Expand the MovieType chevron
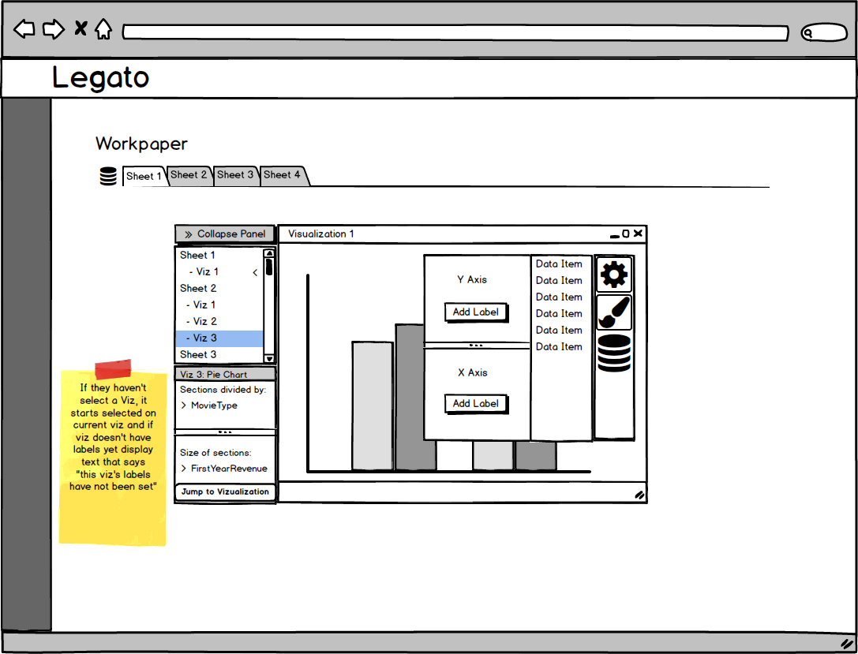 pos(183,405)
